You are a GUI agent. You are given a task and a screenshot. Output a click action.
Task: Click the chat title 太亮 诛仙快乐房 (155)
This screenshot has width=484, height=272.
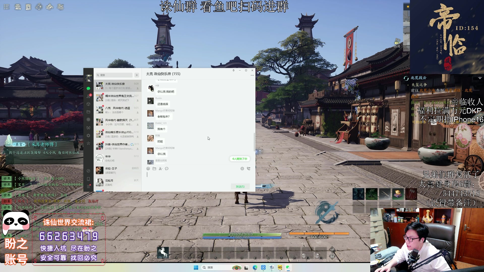(163, 74)
